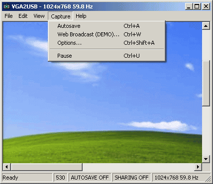Click the horizontal scrollbar thumb
This screenshot has height=184, width=213.
pyautogui.click(x=47, y=167)
